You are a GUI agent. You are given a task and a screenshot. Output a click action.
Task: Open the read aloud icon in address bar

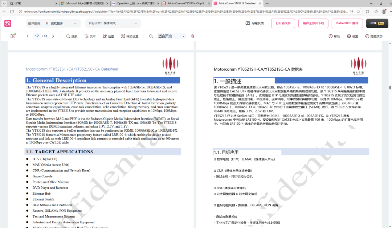coord(351,12)
